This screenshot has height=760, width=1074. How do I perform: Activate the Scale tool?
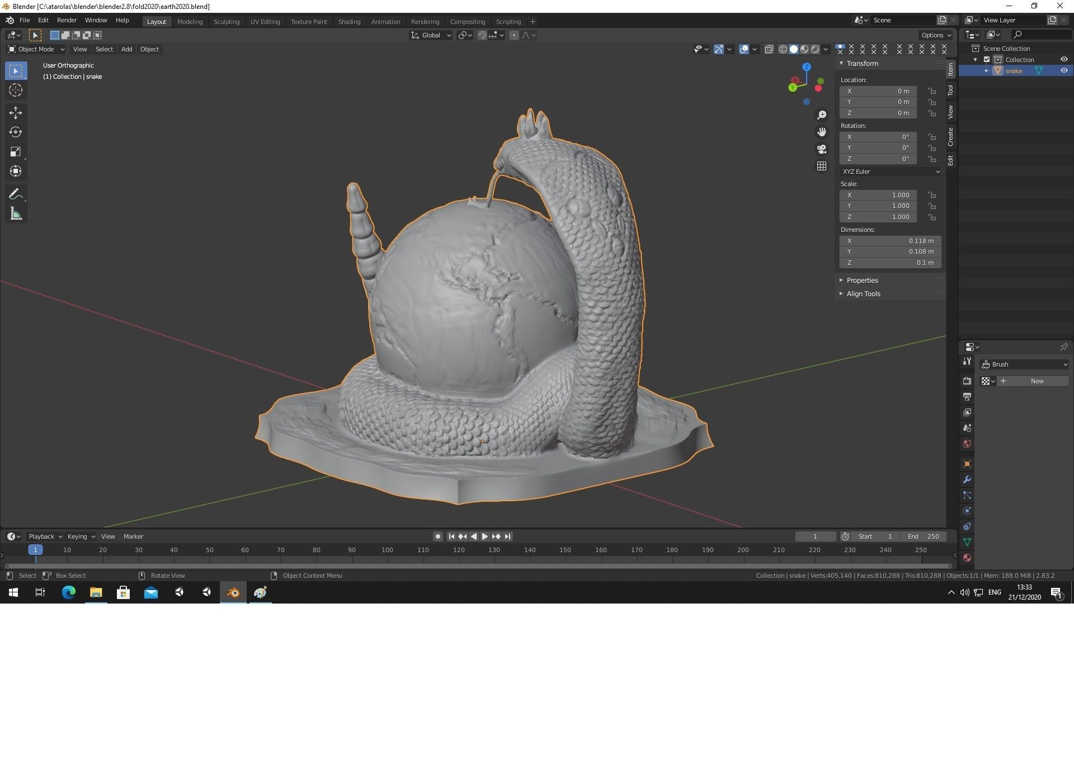point(16,152)
